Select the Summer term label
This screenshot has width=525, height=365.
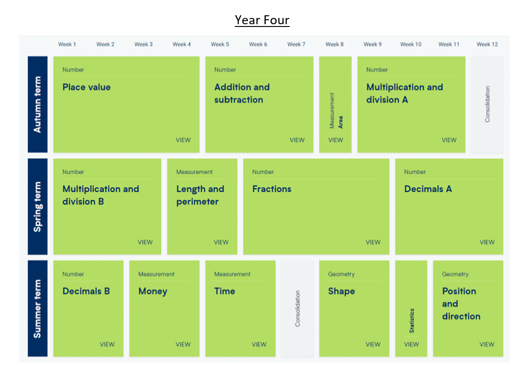tap(38, 309)
